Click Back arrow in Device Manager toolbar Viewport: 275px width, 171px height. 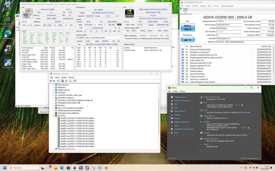tap(51, 81)
